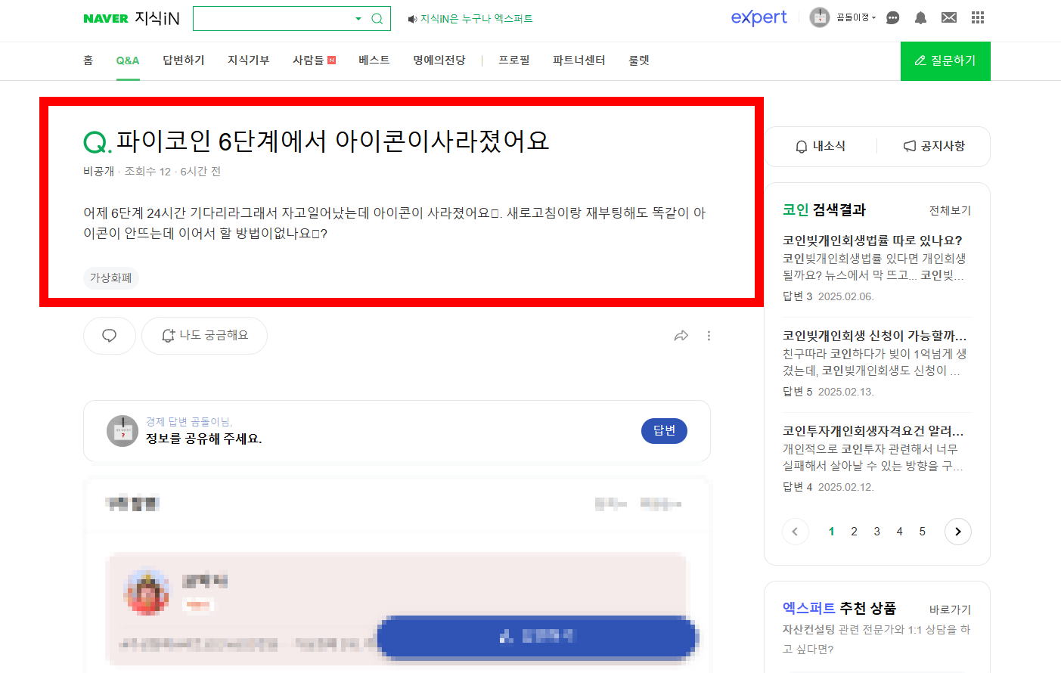Expand the 곰돌이정 account dropdown
Viewport: 1061px width, 673px height.
point(856,17)
